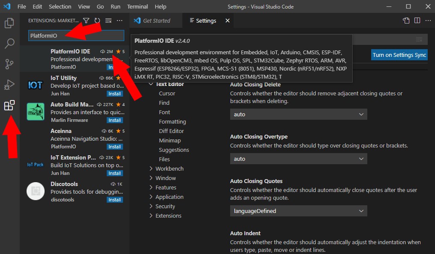Open the Run menu
This screenshot has height=254, width=435.
click(x=115, y=6)
